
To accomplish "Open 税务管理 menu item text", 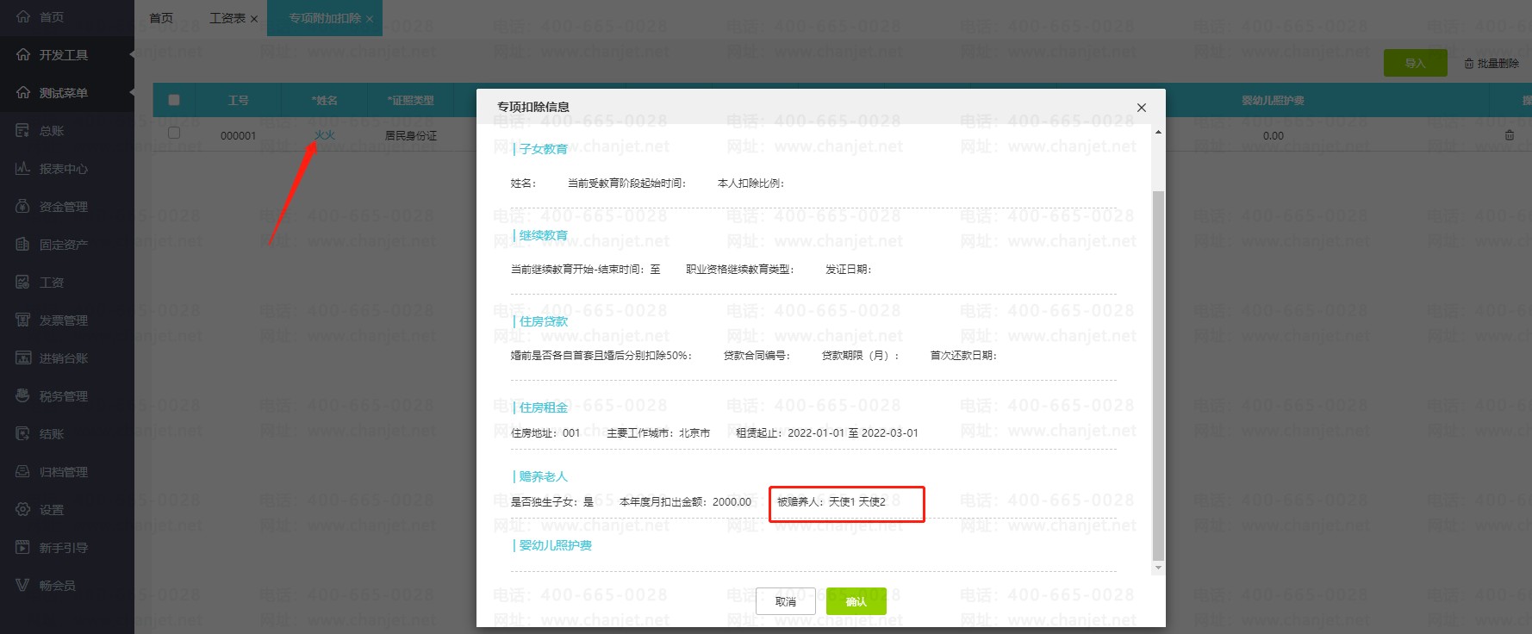I will (64, 396).
